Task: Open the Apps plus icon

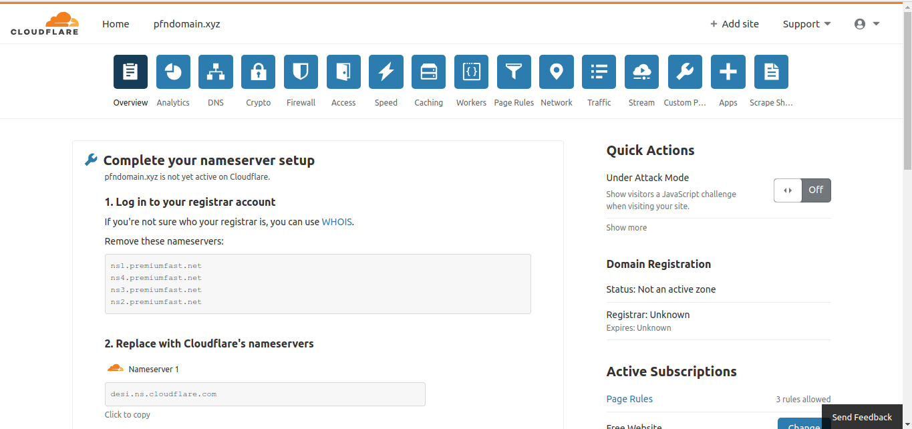Action: click(x=728, y=71)
